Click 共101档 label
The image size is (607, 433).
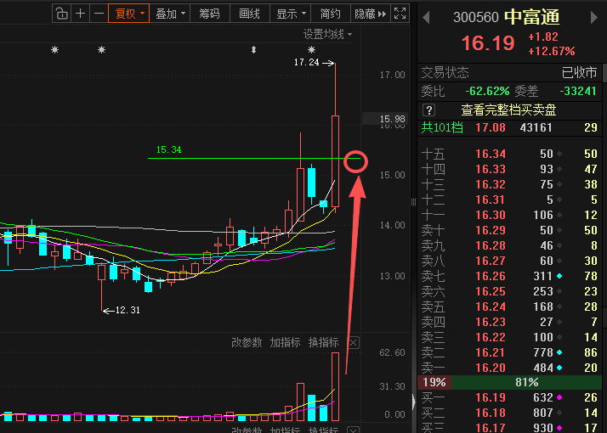pos(442,127)
